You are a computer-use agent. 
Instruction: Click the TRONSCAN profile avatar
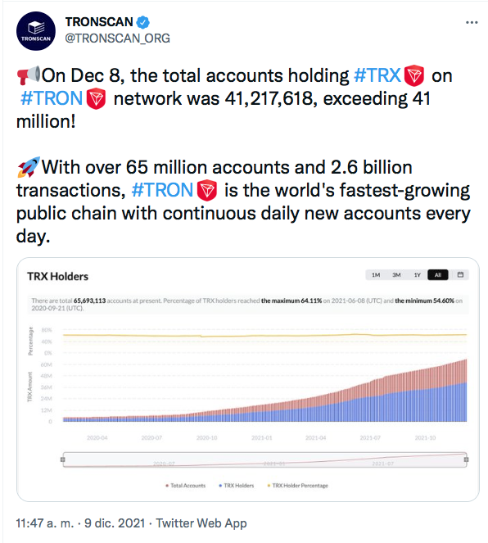(36, 31)
